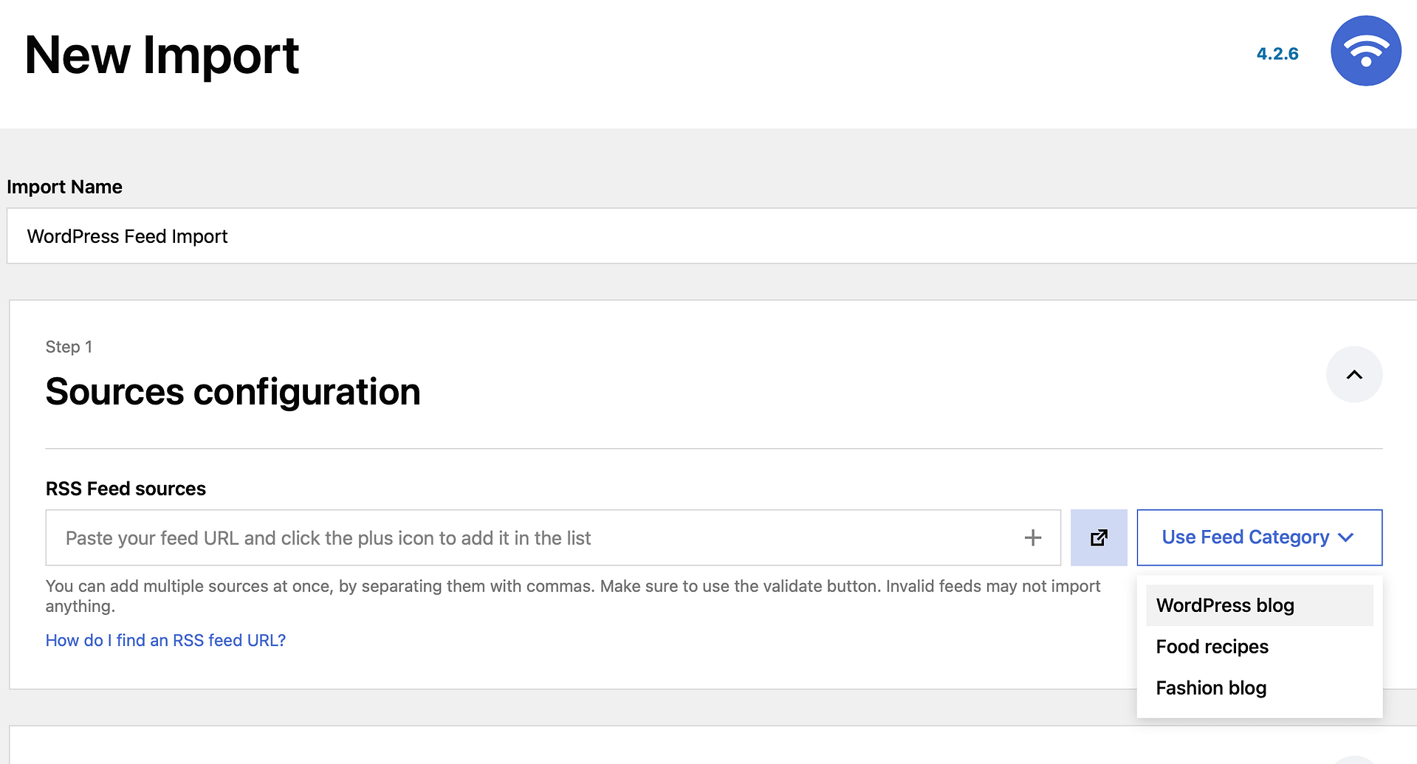
Task: Focus the Import Name input field
Action: point(712,236)
